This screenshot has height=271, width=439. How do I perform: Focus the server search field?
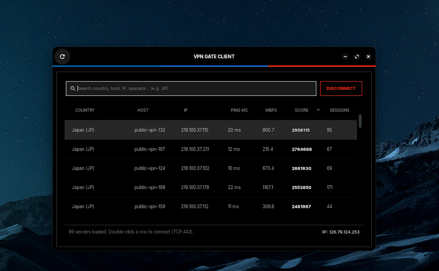(x=191, y=89)
